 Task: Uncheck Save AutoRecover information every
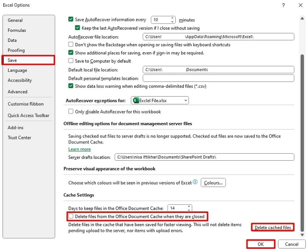point(70,20)
